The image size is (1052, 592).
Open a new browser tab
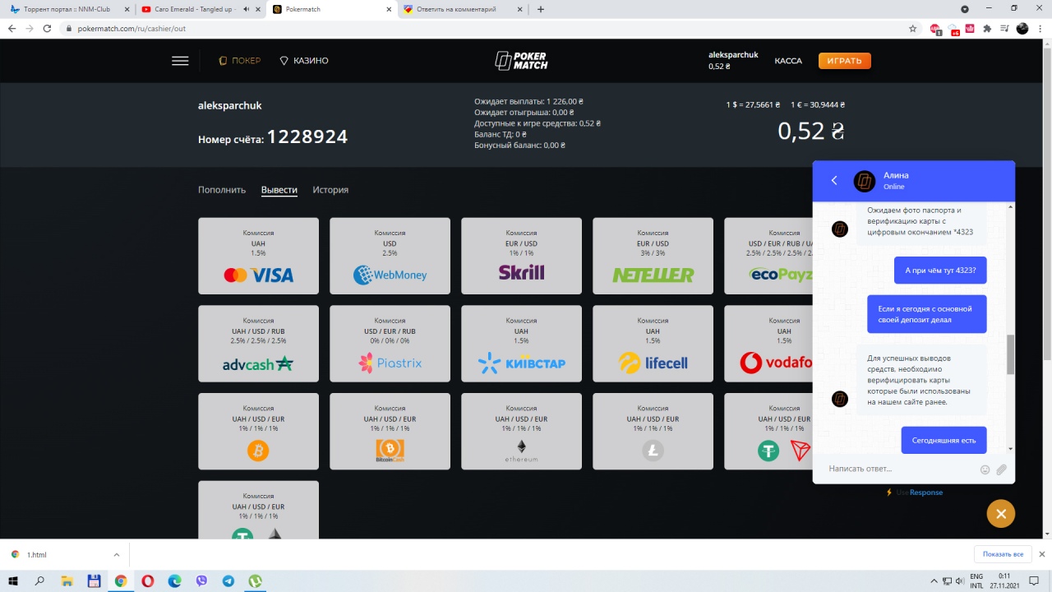540,9
